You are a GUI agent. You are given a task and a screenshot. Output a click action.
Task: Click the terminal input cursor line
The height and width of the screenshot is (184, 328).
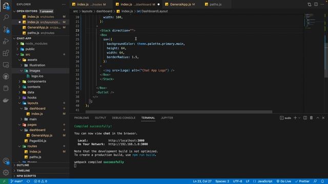(x=75, y=166)
